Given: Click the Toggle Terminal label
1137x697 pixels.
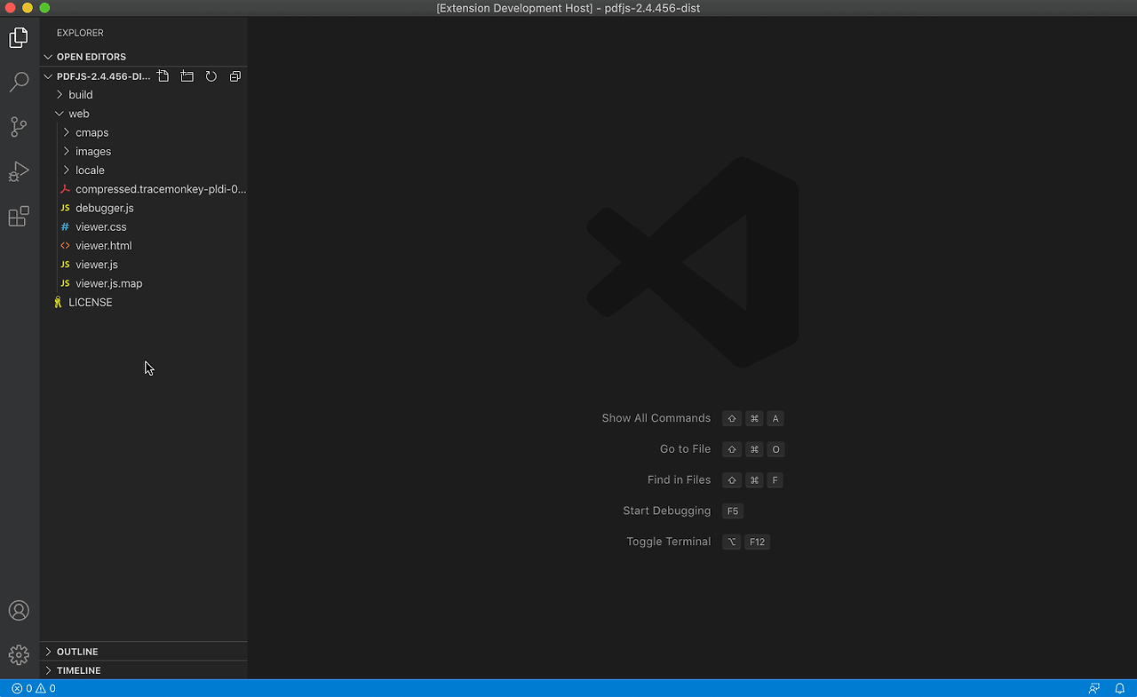Looking at the screenshot, I should coord(668,542).
